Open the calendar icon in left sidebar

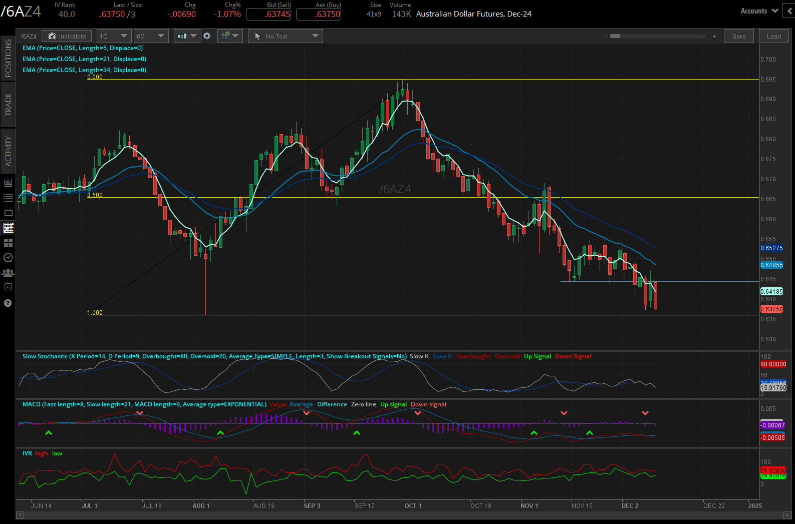(x=8, y=287)
